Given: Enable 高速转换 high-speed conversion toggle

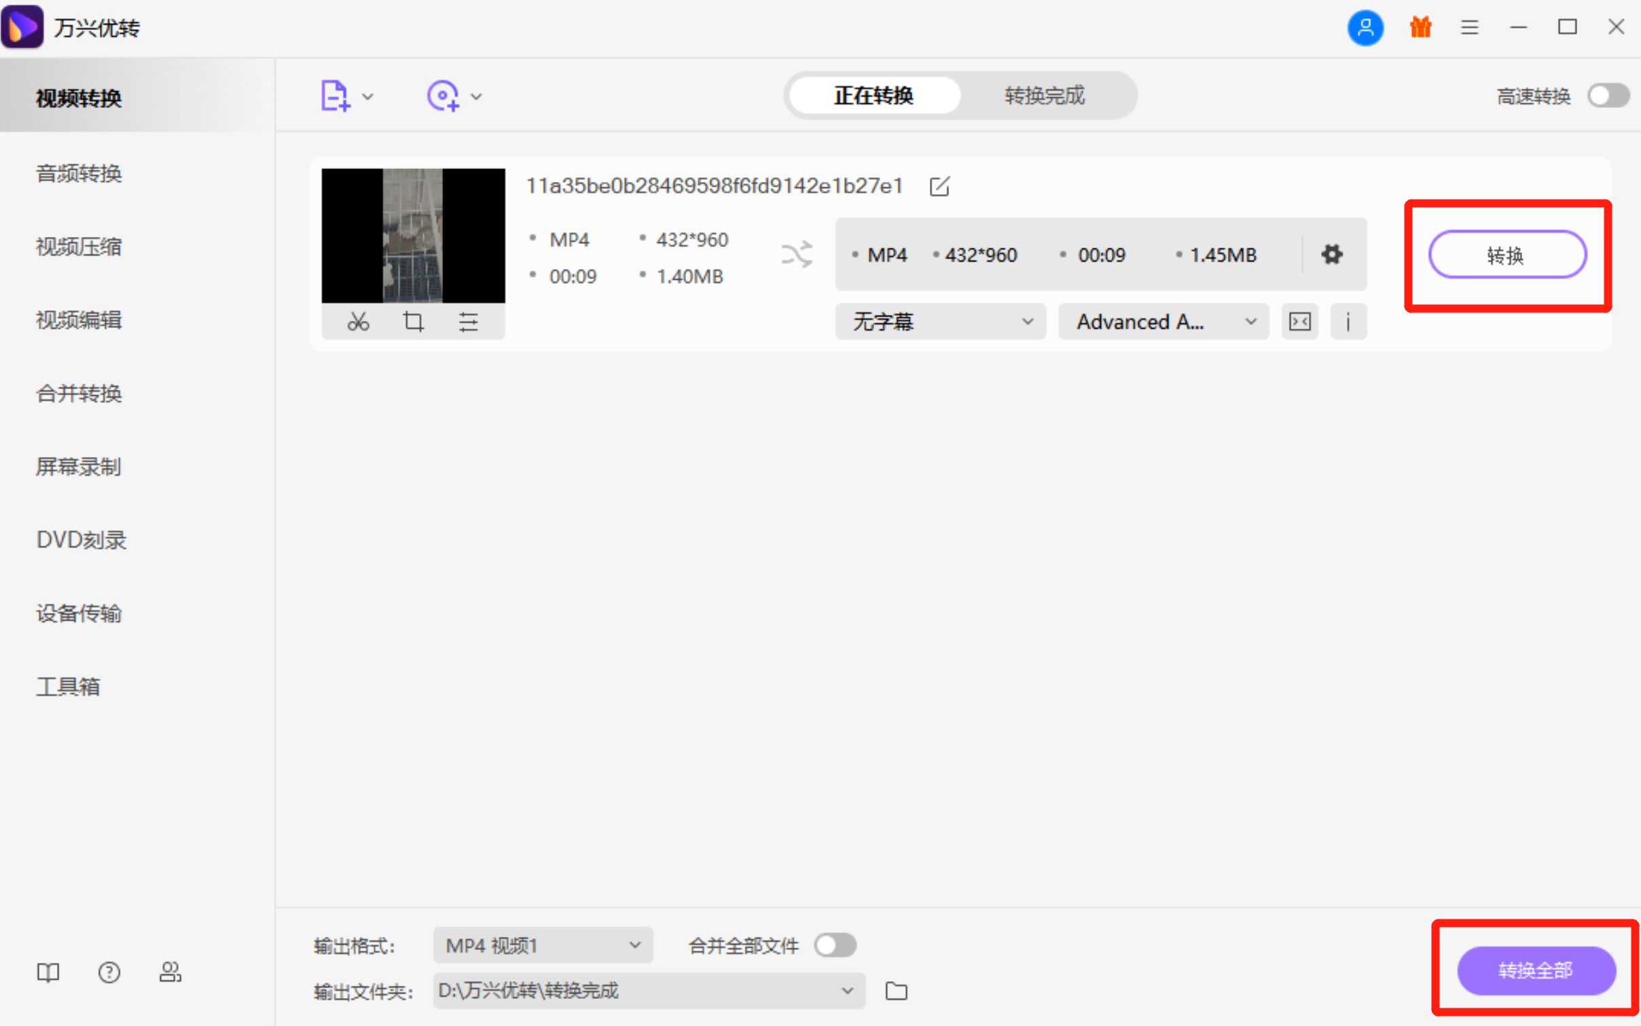Looking at the screenshot, I should click(x=1607, y=95).
